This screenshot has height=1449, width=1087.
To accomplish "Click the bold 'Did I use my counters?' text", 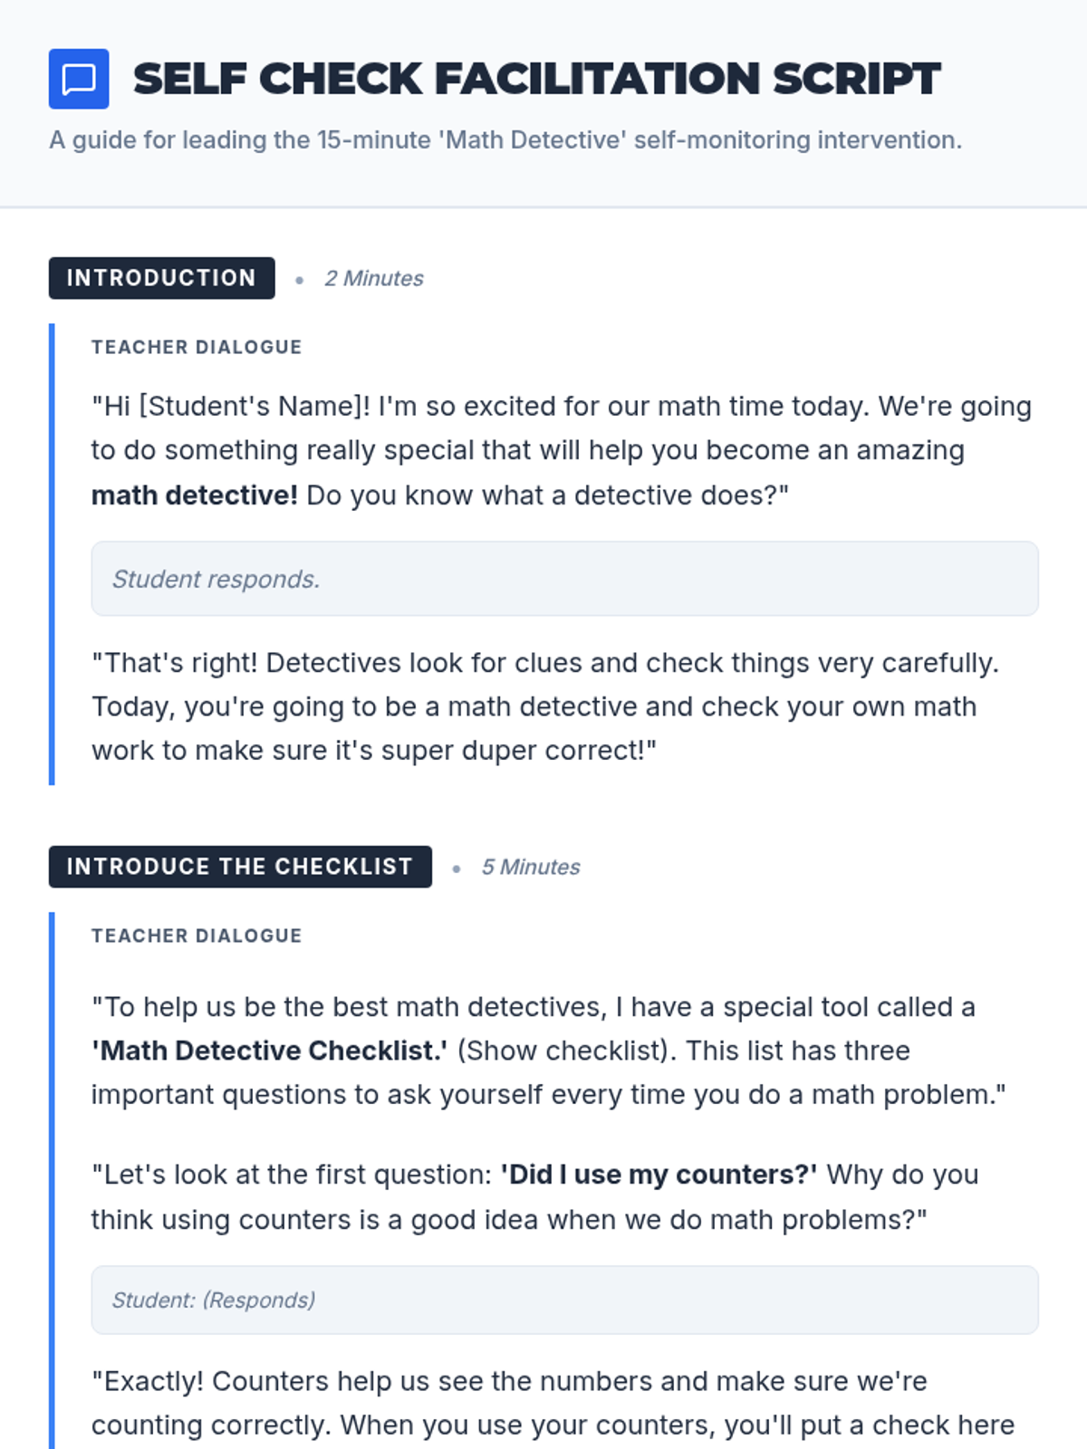I will (659, 1175).
